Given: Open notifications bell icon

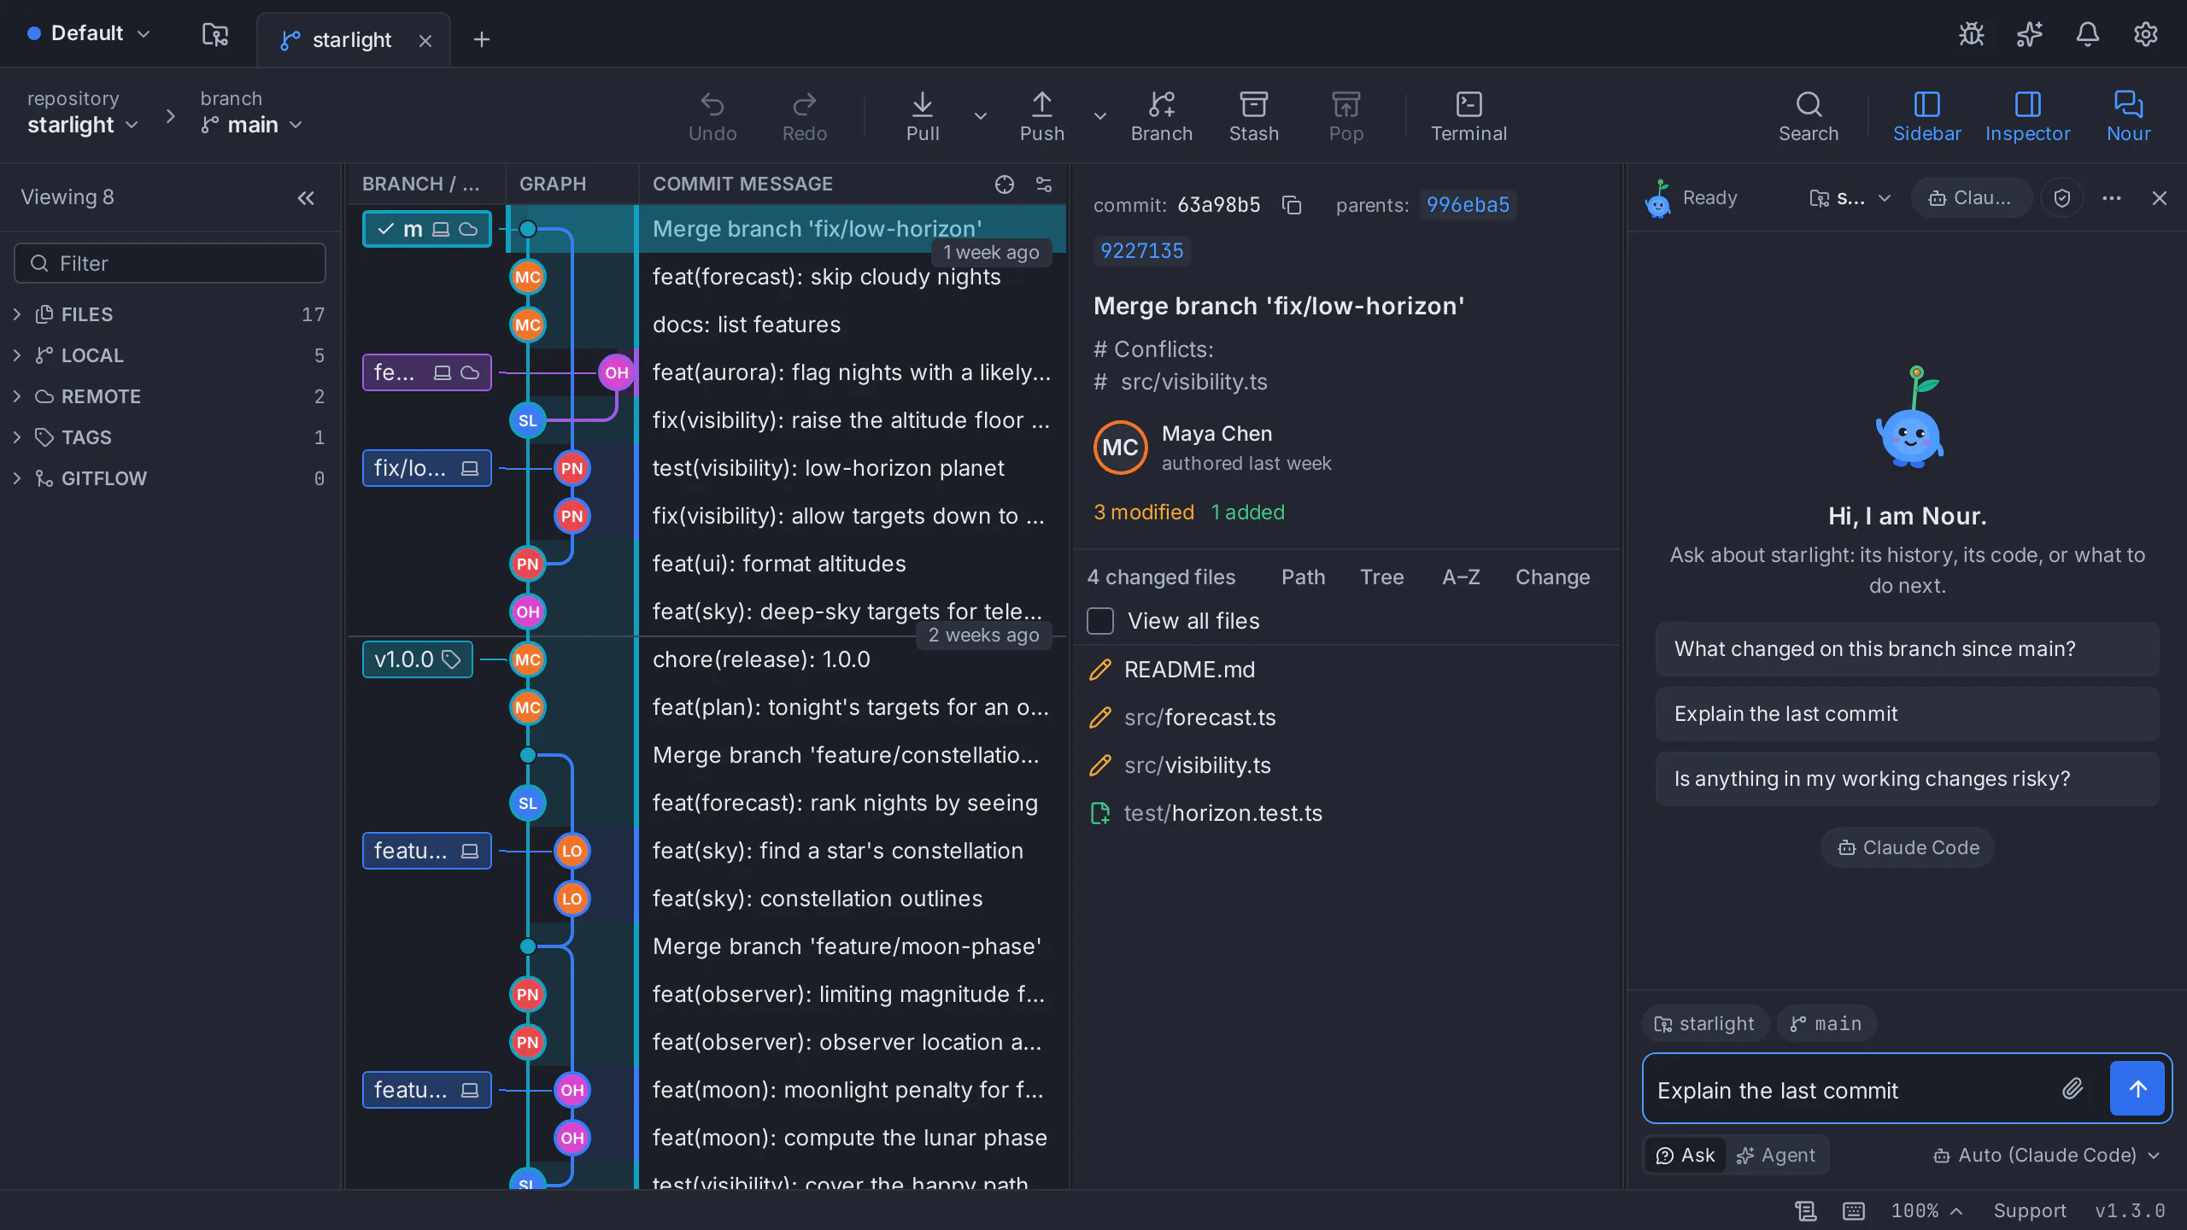Looking at the screenshot, I should tap(2088, 34).
